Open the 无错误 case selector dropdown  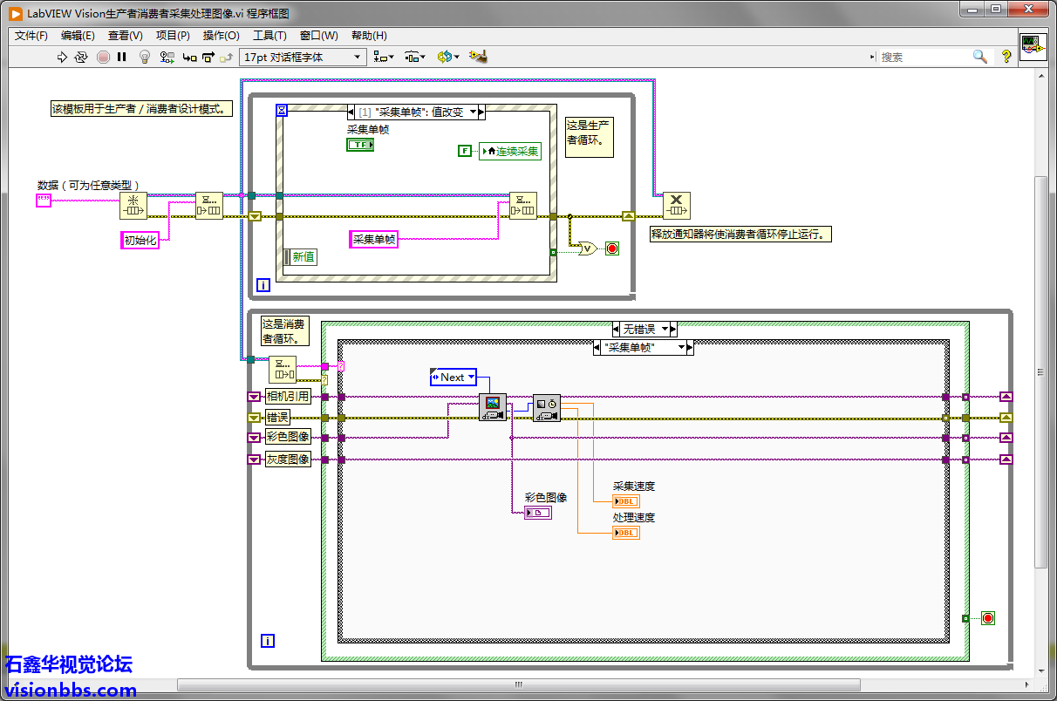pyautogui.click(x=666, y=329)
